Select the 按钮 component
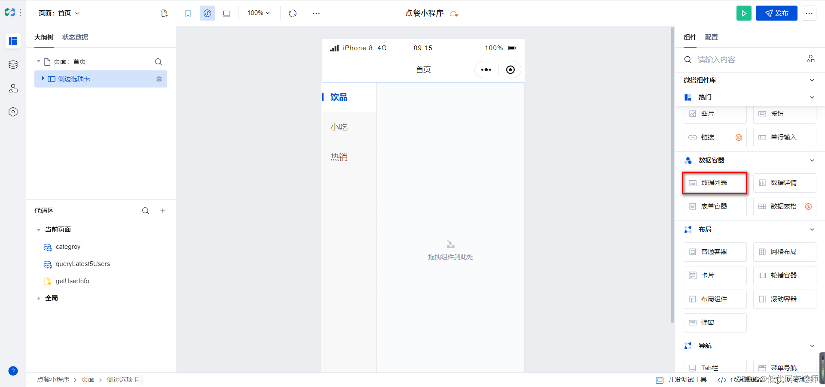 click(785, 114)
